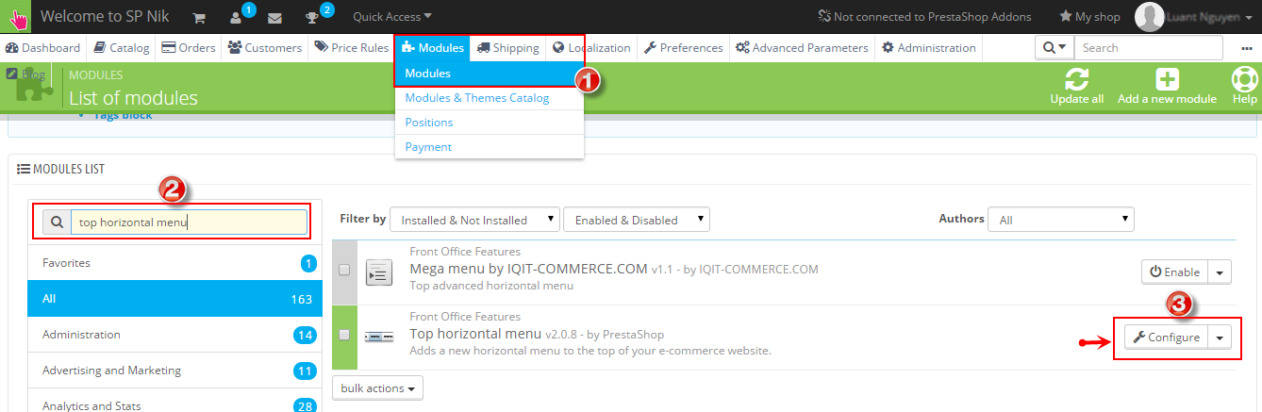The height and width of the screenshot is (412, 1262).
Task: Check the Top horizontal menu module checkbox
Action: coord(344,335)
